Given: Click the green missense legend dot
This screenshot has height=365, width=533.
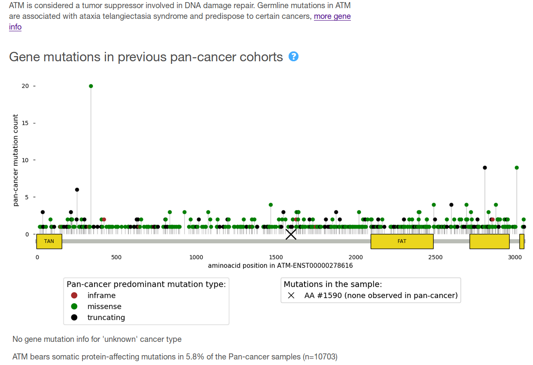Looking at the screenshot, I should (74, 307).
